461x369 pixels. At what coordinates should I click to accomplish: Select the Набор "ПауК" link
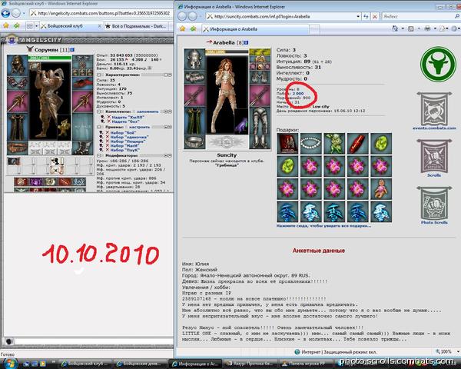click(x=125, y=150)
